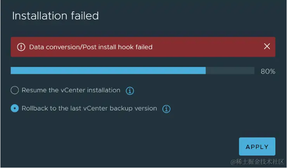Click the 80% progress percentage label
This screenshot has width=287, height=168.
coord(268,72)
